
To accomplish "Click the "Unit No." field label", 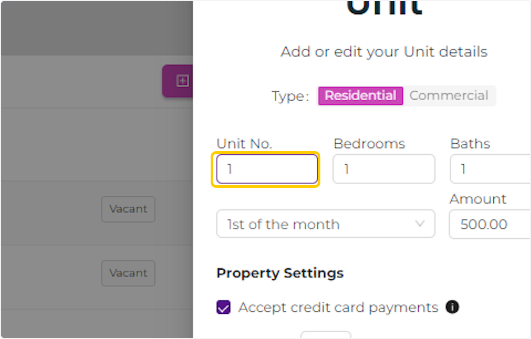I will click(x=244, y=144).
